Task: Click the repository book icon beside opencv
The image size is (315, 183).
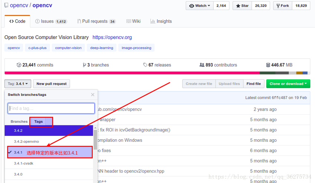Action: pos(6,5)
